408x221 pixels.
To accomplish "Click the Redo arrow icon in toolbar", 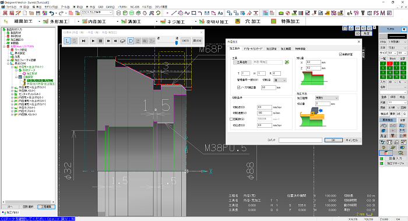I will 61,13.
